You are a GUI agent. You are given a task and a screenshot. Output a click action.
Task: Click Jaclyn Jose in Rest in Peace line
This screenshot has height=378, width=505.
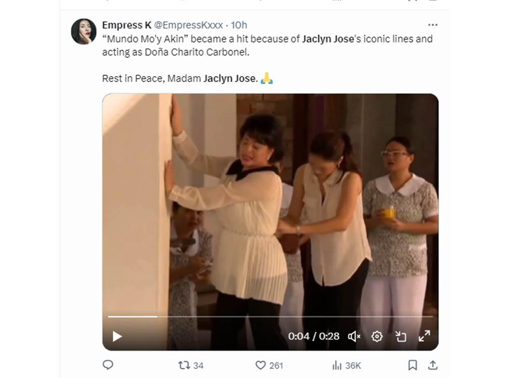pos(230,79)
